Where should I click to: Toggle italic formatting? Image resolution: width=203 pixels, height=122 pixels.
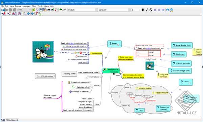click(147, 10)
